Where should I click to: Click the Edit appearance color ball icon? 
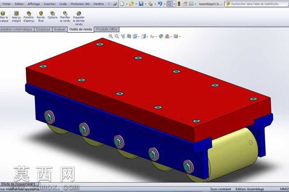tap(161, 36)
